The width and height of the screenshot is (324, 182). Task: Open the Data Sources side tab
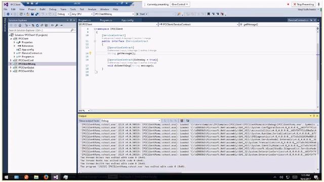point(5,25)
